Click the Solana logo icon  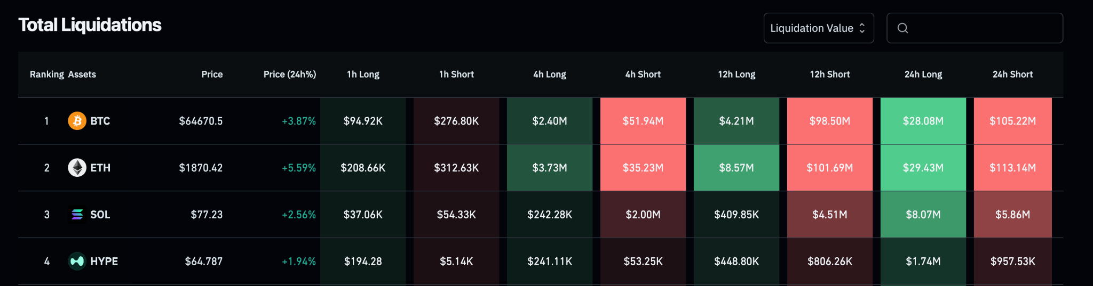(77, 215)
